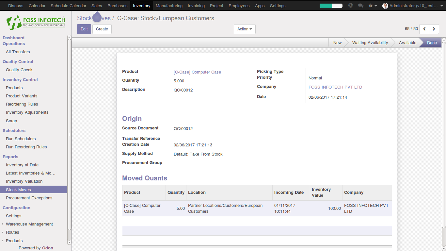The image size is (446, 251).
Task: Open the conversations chat icon
Action: [x=361, y=6]
